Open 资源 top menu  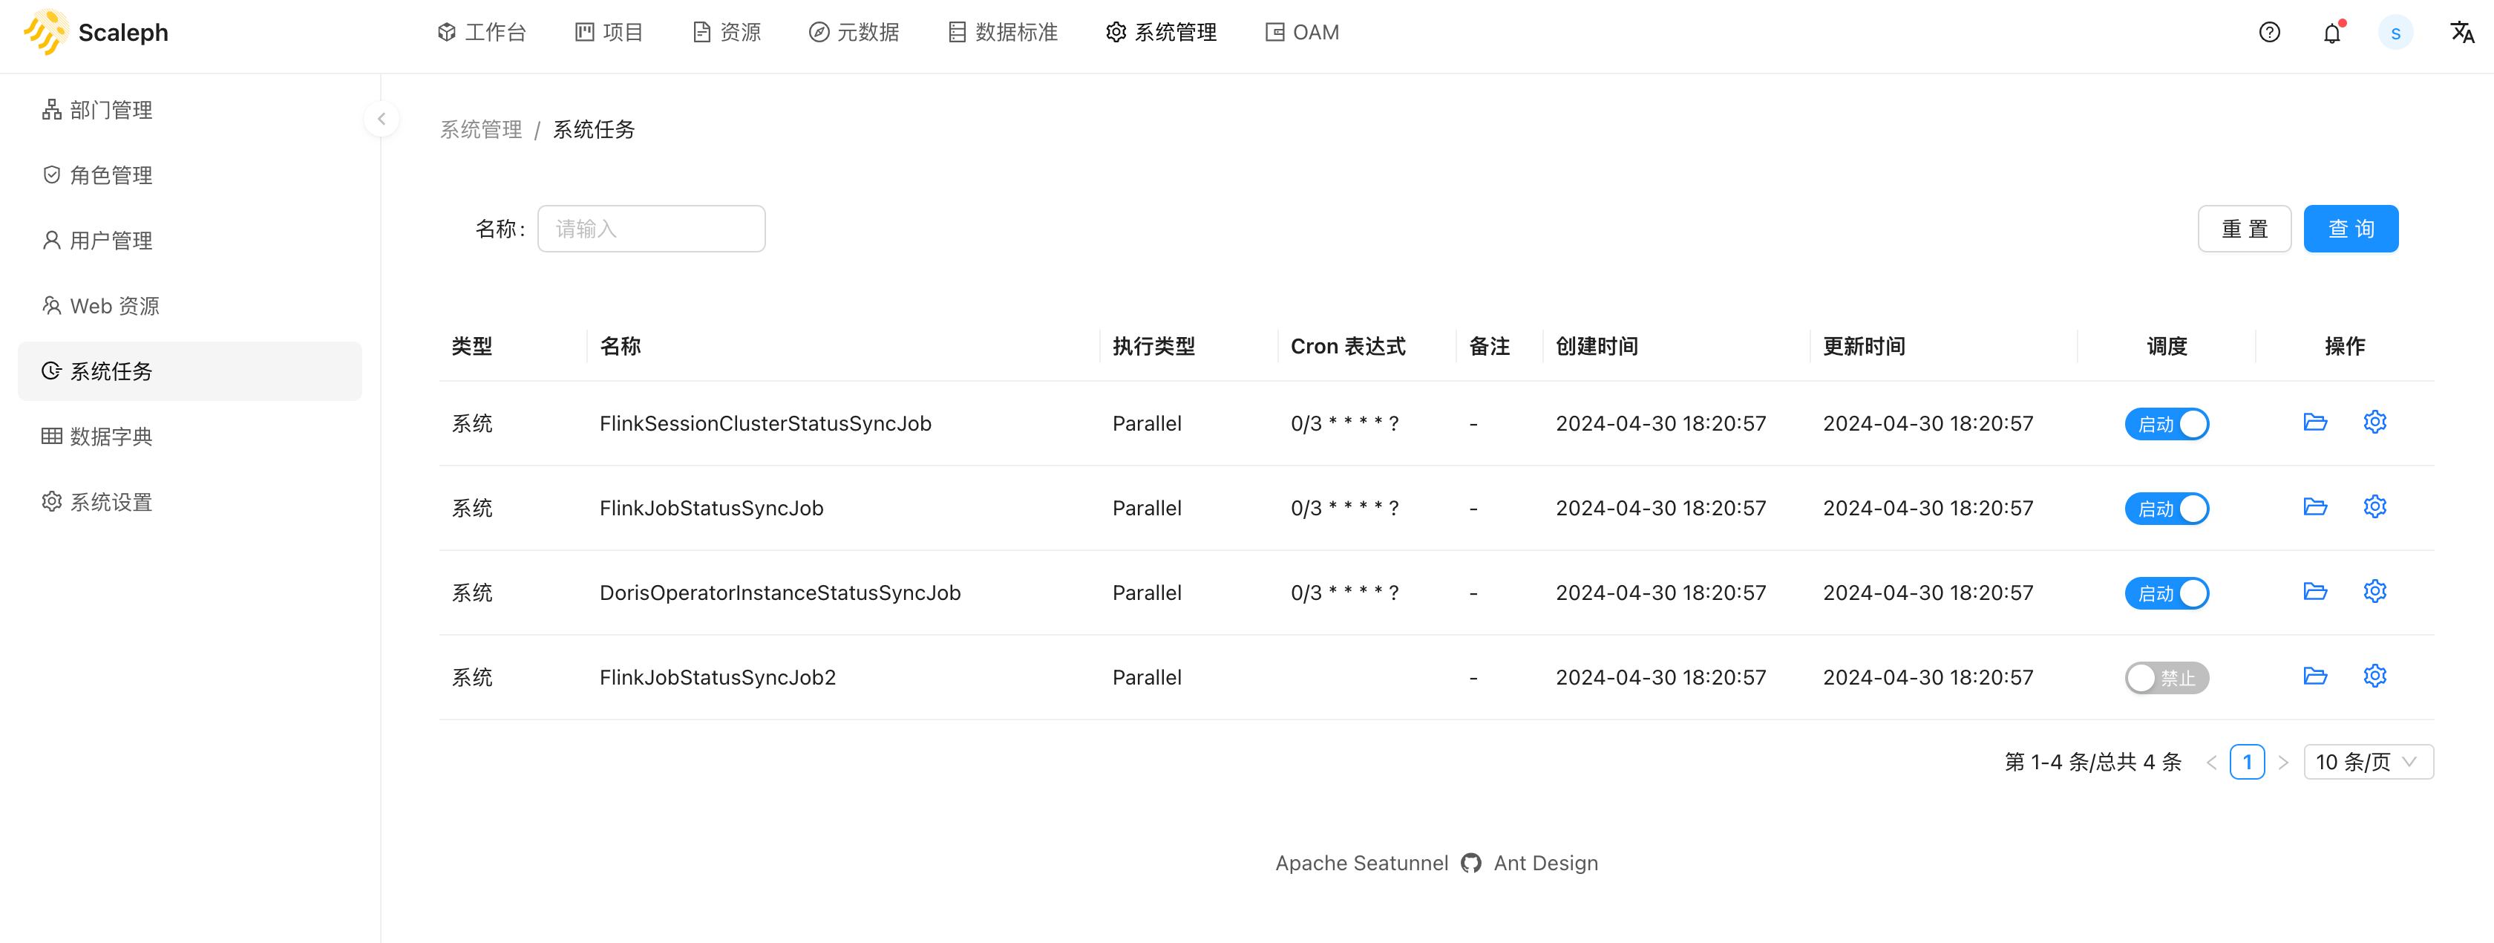pos(727,33)
